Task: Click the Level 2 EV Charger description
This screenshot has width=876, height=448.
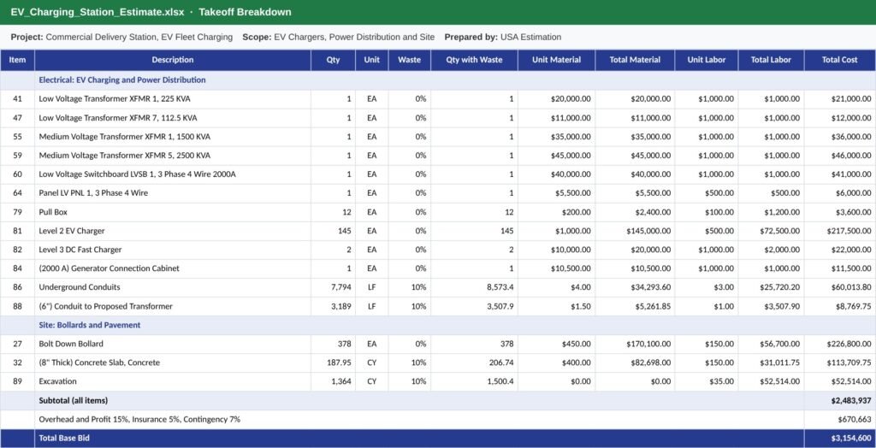Action: [x=72, y=231]
